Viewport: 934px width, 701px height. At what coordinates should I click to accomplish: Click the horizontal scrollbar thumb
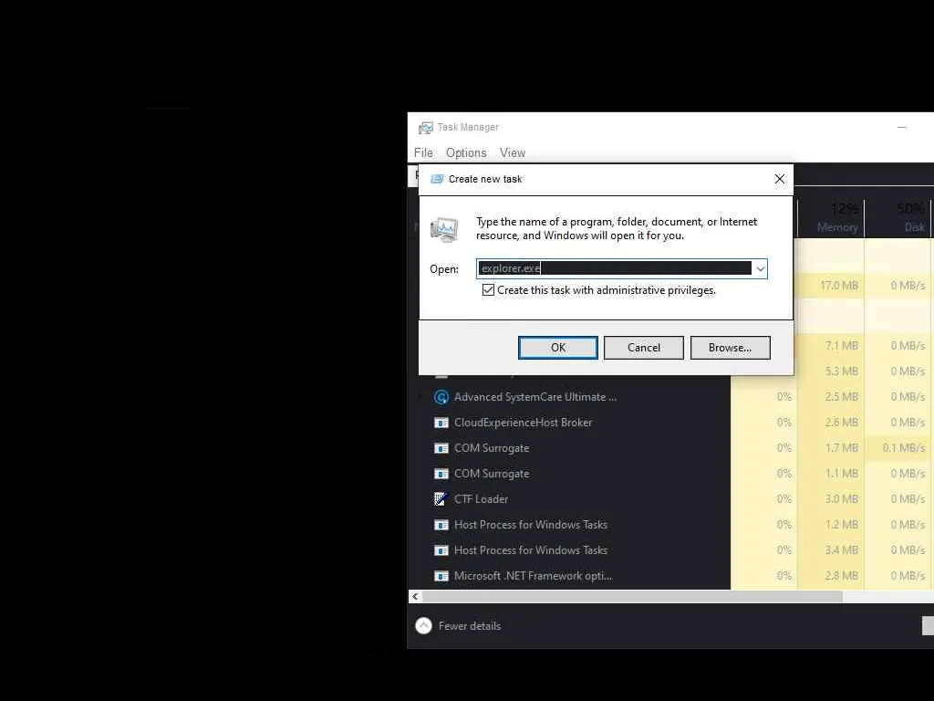point(632,597)
